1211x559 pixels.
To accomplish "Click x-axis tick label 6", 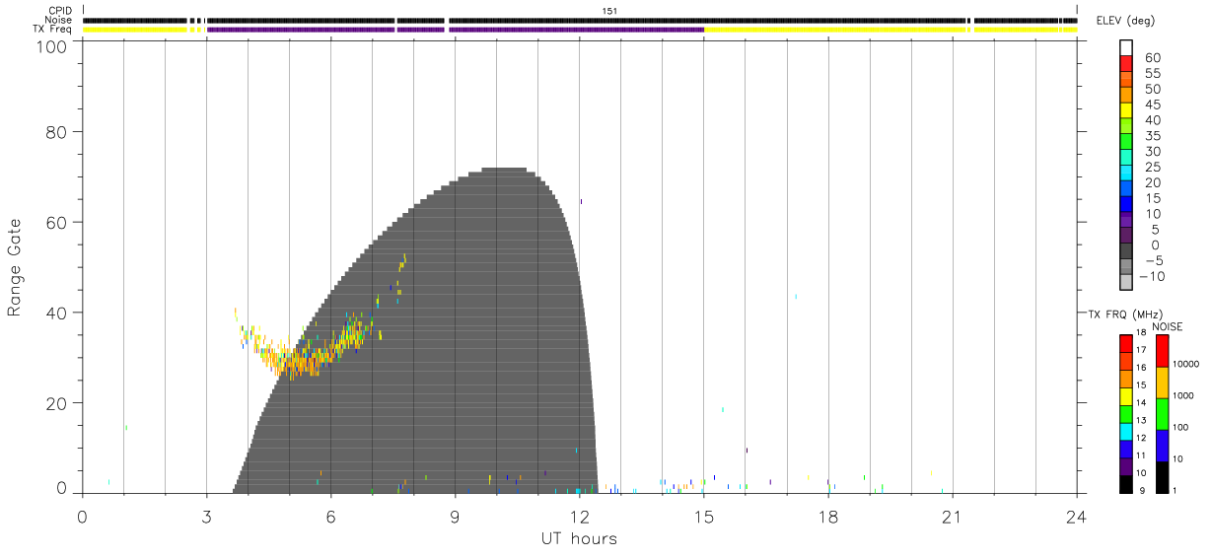I will pos(330,516).
